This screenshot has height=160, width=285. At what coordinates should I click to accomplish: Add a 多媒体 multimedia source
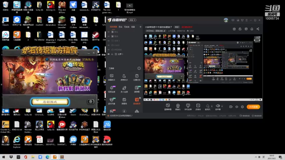[x=198, y=107]
